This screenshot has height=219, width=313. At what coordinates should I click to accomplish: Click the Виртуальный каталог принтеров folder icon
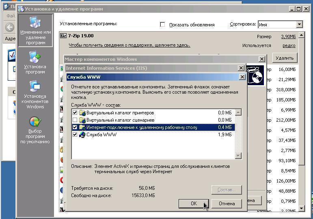click(82, 113)
